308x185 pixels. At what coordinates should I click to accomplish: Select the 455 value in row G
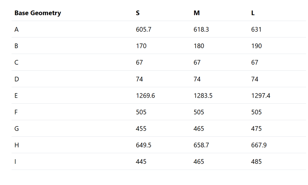(x=141, y=129)
